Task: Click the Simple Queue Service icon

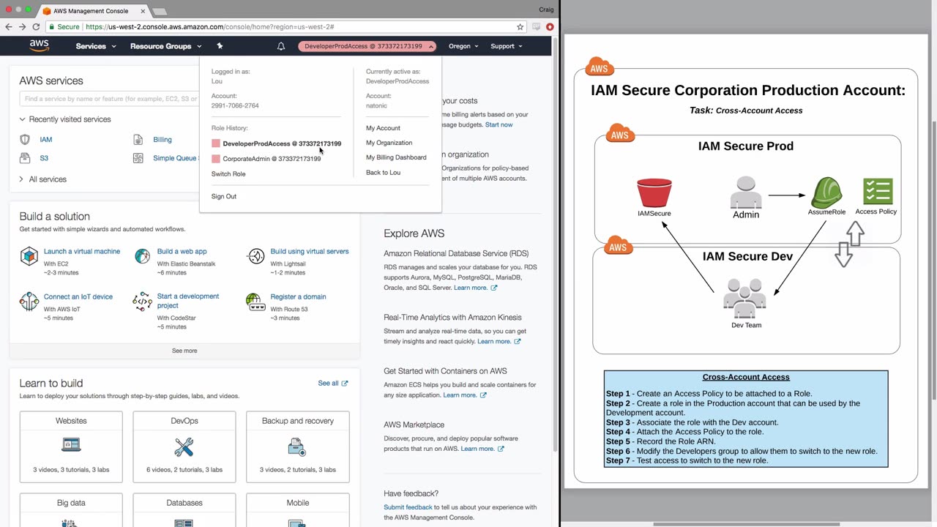Action: click(138, 158)
